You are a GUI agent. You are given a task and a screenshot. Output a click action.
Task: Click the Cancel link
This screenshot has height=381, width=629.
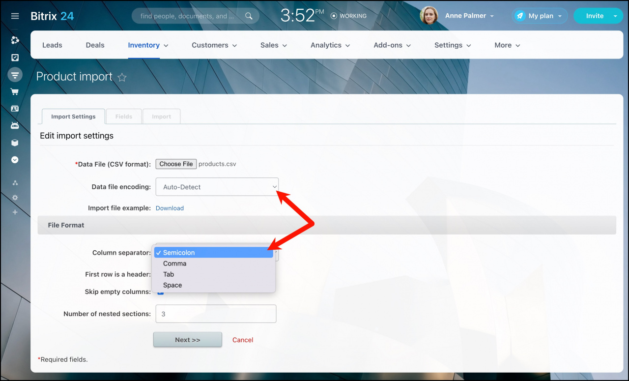click(x=243, y=340)
